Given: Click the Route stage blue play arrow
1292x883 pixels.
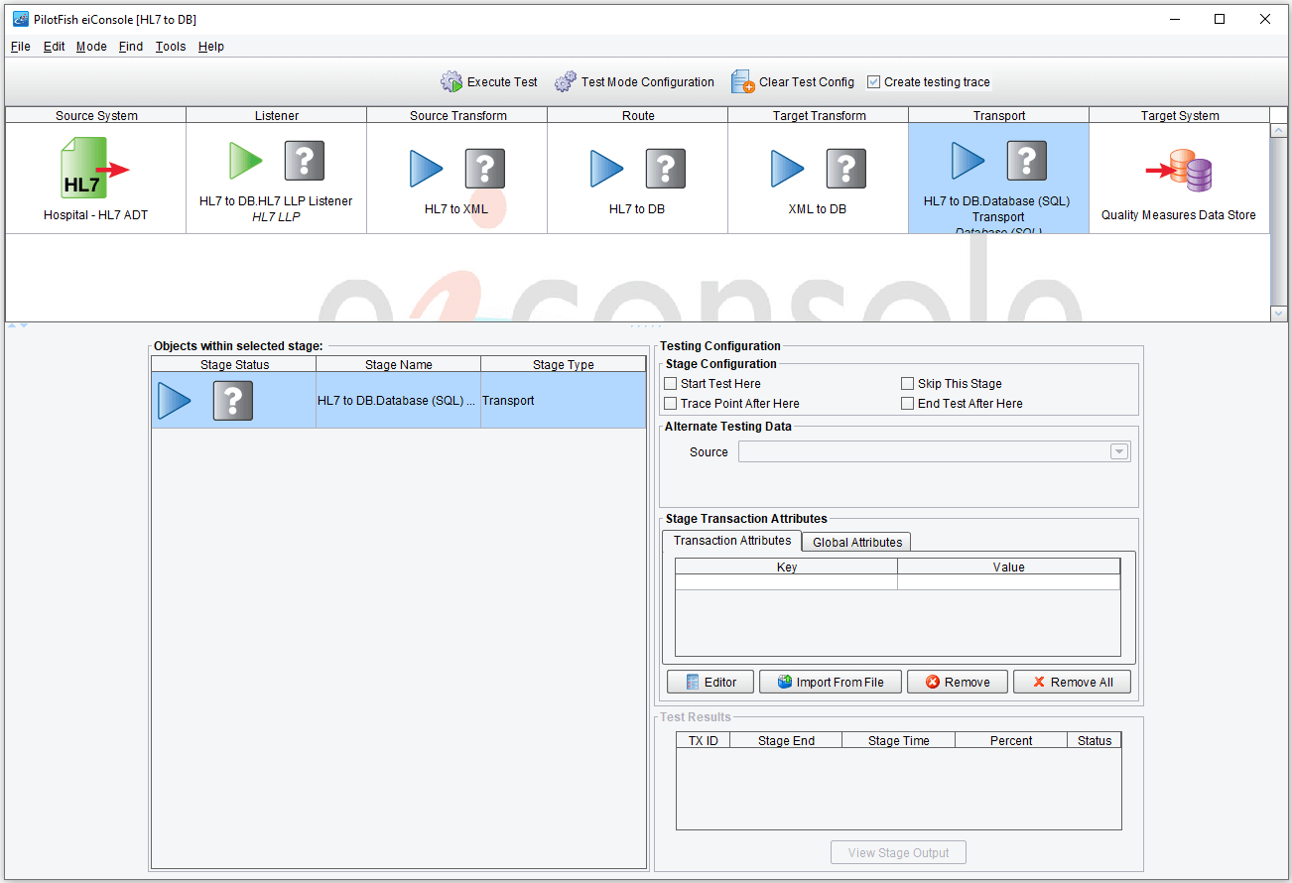Looking at the screenshot, I should [607, 169].
